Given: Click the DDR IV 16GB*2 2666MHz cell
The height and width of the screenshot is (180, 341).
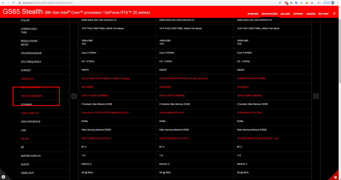Looking at the screenshot, I should click(95, 96).
